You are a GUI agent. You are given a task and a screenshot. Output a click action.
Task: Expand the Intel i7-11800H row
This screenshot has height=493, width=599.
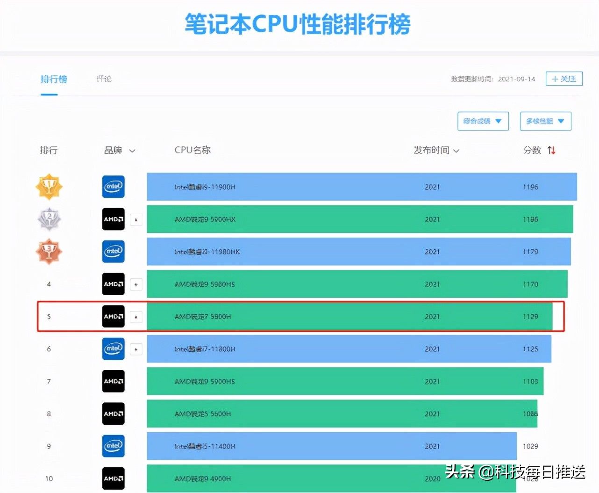136,349
